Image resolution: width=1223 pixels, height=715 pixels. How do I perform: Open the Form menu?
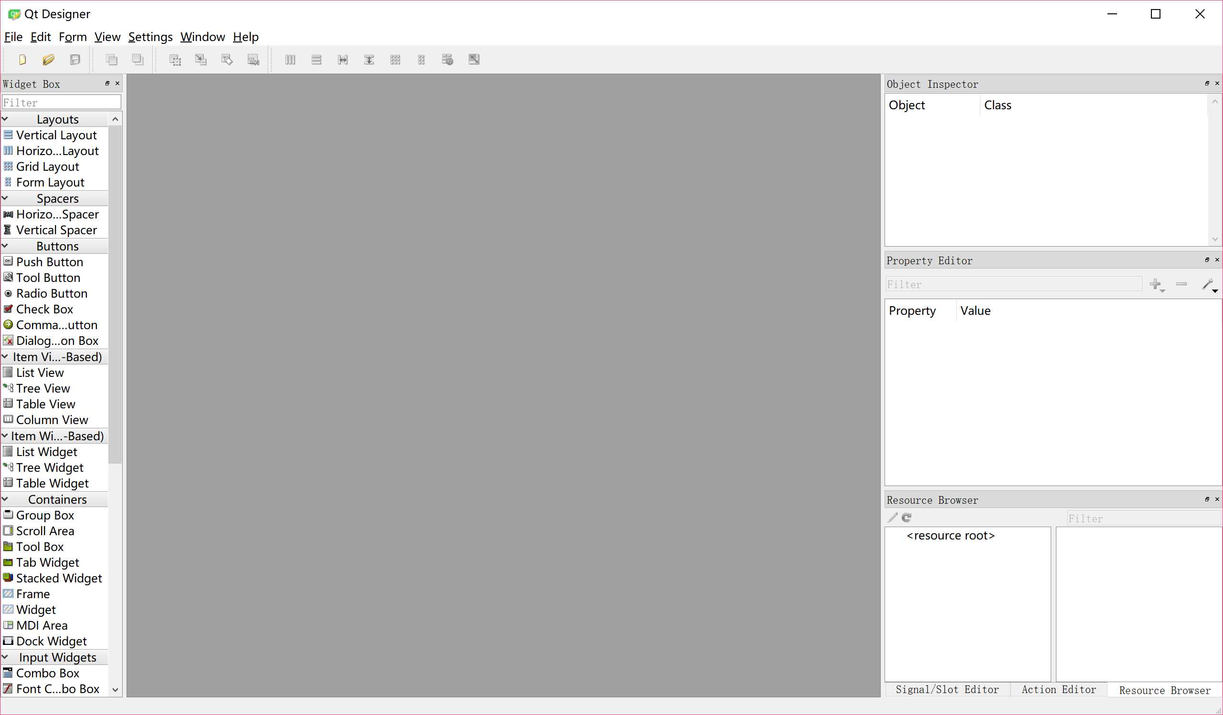coord(72,37)
